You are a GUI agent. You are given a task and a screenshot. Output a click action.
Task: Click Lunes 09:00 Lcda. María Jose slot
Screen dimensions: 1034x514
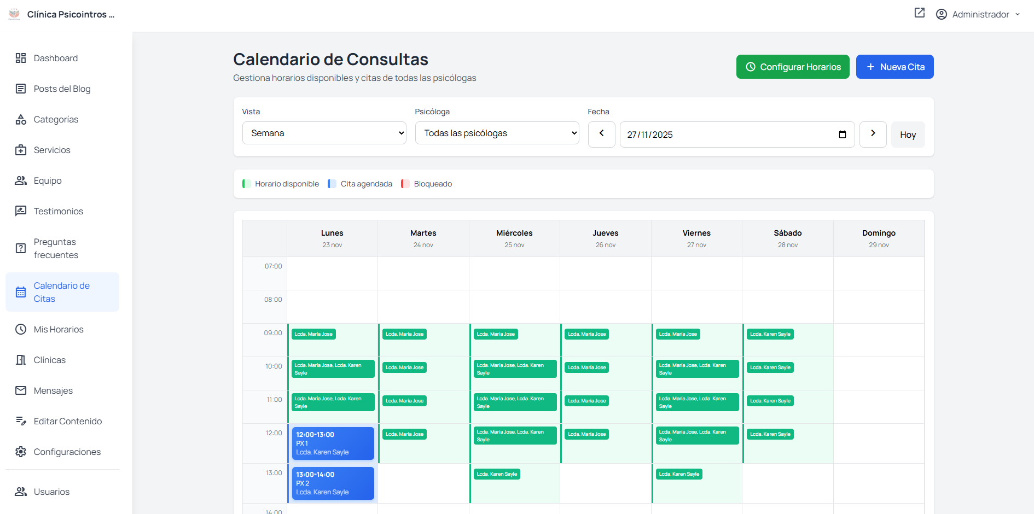[x=313, y=334]
